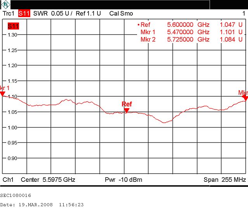The image size is (248, 214).
Task: Click the Span 255 MHz field
Action: tap(225, 180)
